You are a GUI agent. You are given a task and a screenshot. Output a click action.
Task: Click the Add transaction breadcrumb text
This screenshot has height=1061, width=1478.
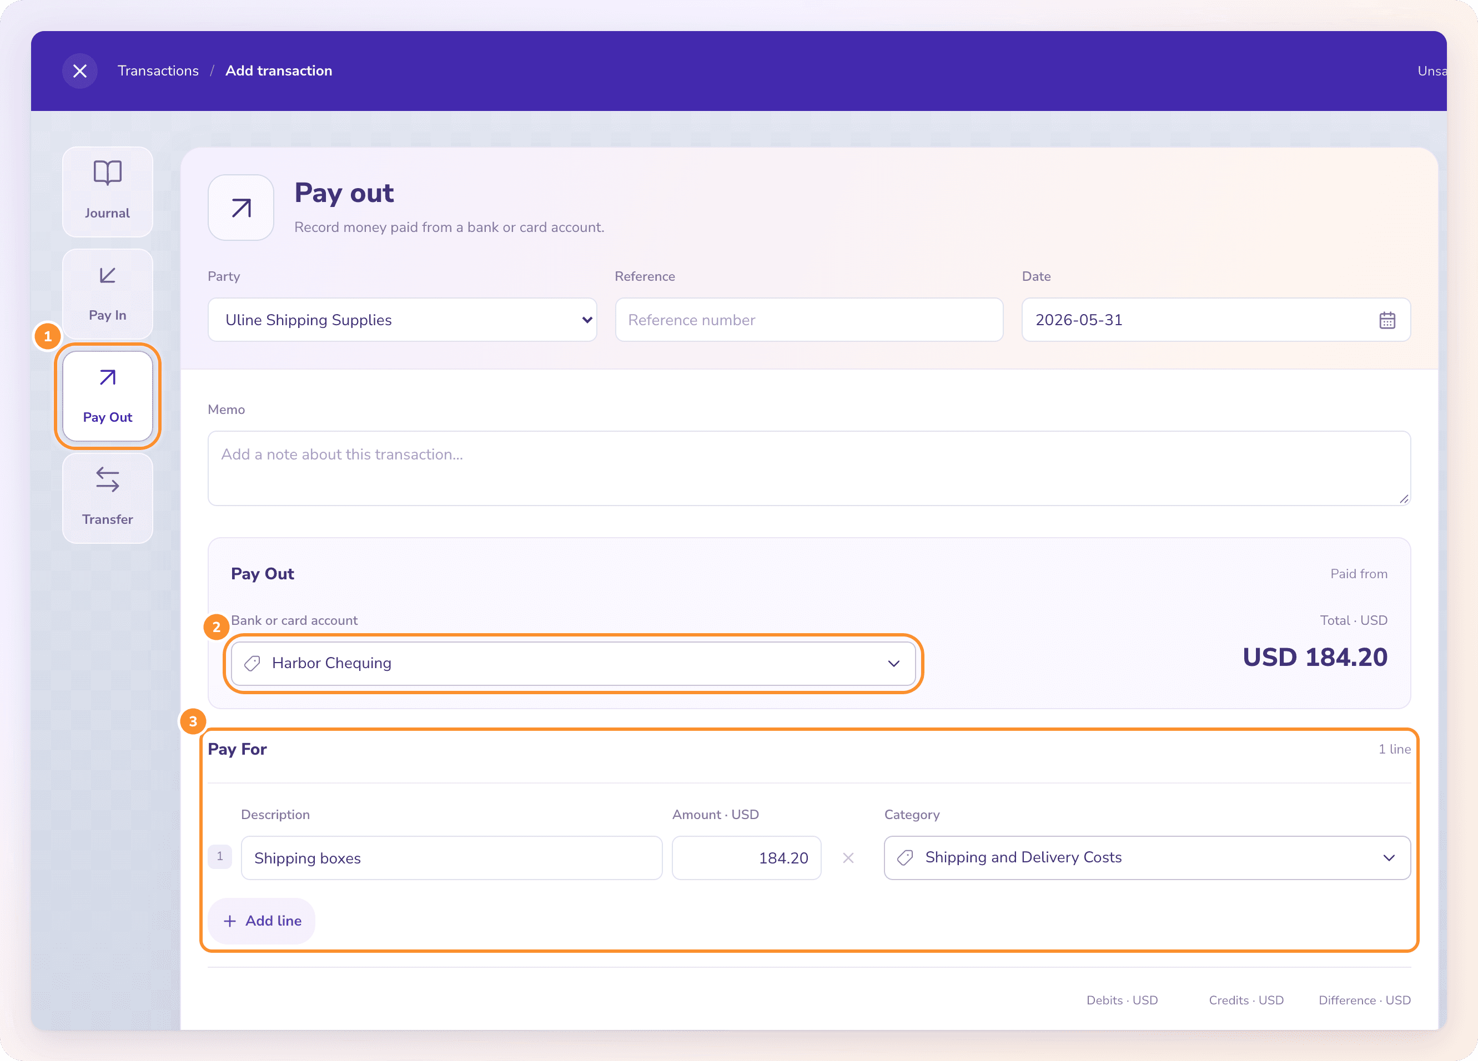[x=279, y=70]
